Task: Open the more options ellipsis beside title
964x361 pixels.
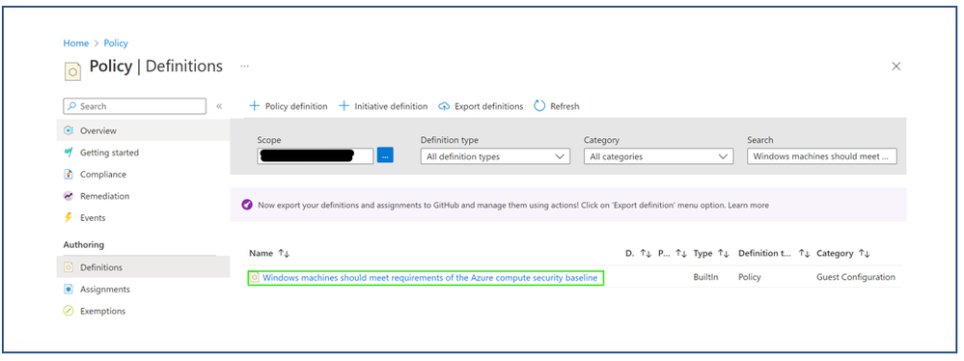Action: pyautogui.click(x=245, y=66)
